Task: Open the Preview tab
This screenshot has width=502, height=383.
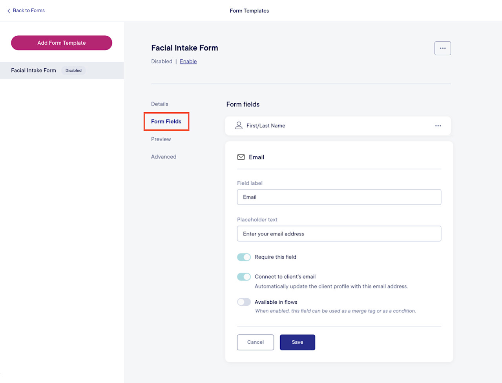Action: [x=161, y=139]
